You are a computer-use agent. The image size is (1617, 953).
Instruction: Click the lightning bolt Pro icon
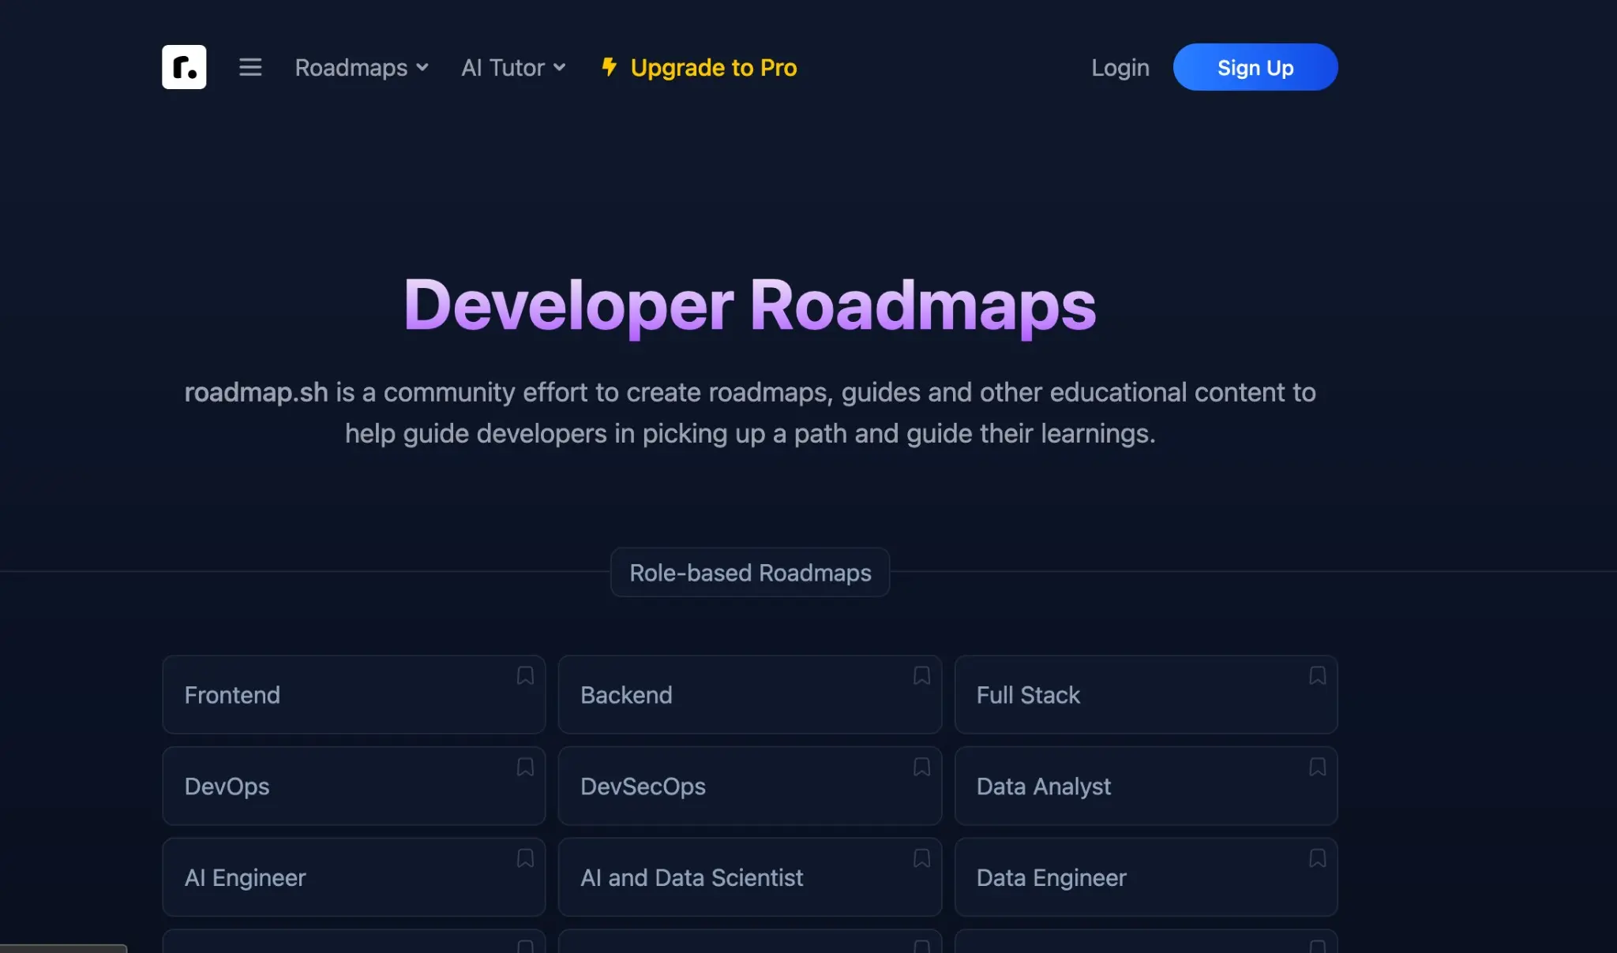click(609, 67)
